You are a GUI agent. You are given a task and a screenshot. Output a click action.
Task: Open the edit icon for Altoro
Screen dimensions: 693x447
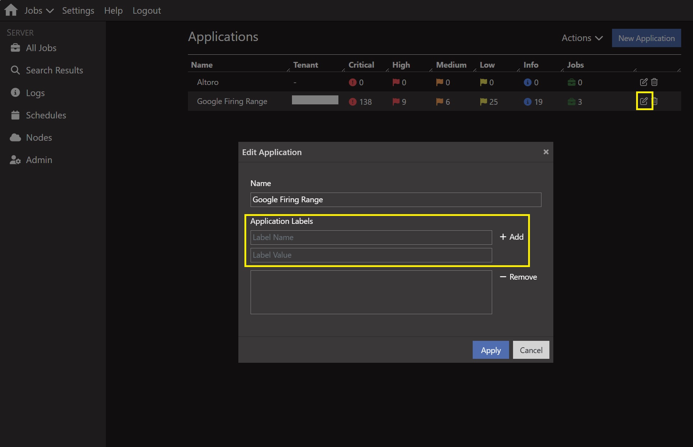643,82
